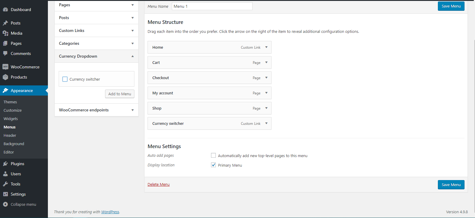Click the Products box icon
The height and width of the screenshot is (218, 475).
pyautogui.click(x=5, y=77)
